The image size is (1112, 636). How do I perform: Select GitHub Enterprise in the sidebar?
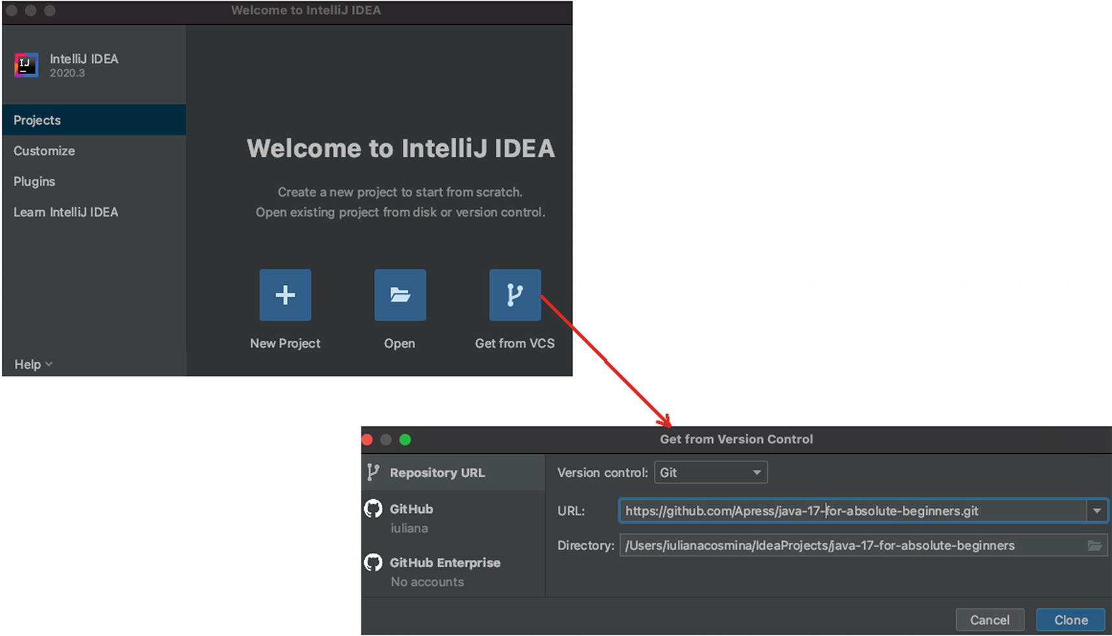point(453,571)
